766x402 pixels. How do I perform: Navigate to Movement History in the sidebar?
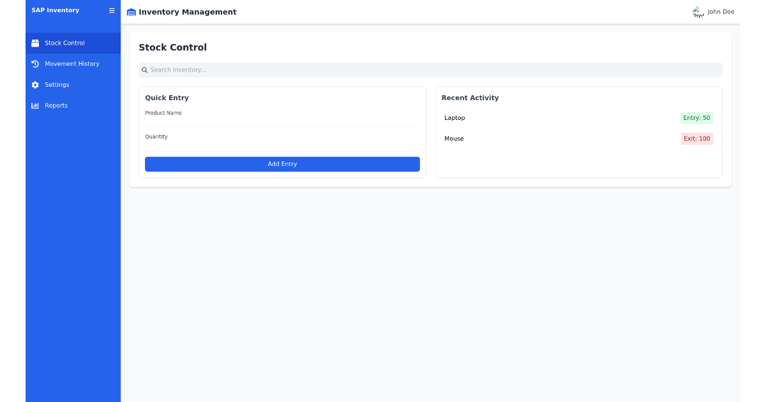[x=72, y=64]
